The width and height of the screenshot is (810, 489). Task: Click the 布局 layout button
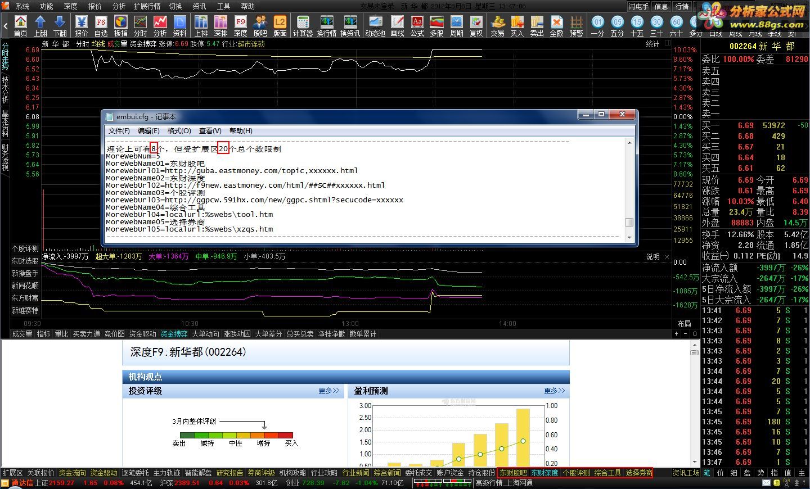(684, 324)
